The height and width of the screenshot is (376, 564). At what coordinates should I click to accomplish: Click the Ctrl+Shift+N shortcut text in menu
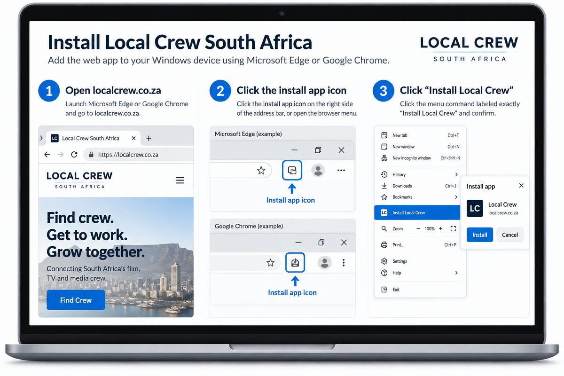450,158
